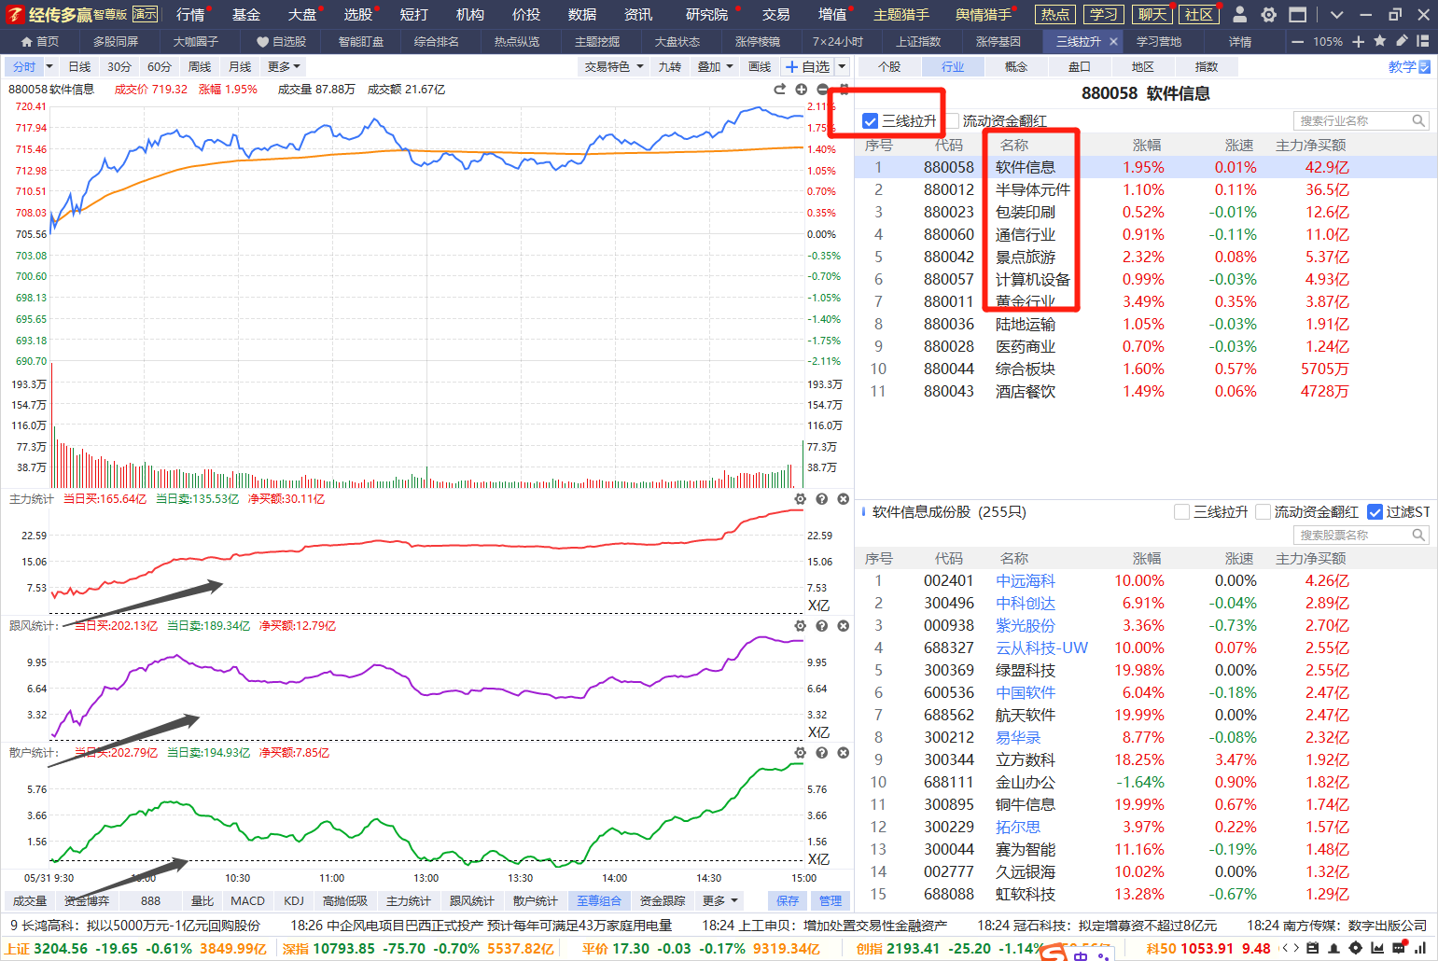Open the 叠加 dropdown

coord(715,67)
